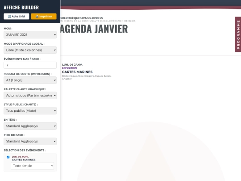Click Bibliothèque Abbé-Grégoire location text
This screenshot has height=181, width=241.
[87, 77]
